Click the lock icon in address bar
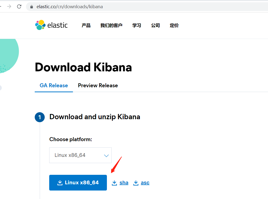Viewport: 268px width, 199px height. [31, 7]
